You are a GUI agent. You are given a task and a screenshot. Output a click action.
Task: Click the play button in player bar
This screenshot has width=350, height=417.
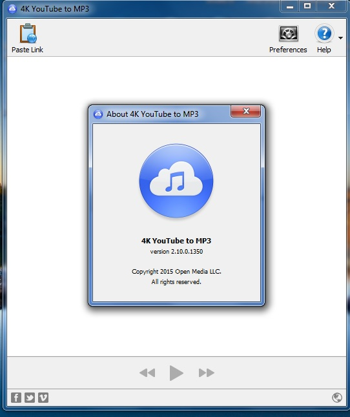click(x=176, y=372)
